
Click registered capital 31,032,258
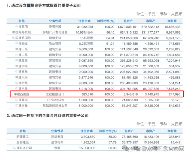pyautogui.click(x=85, y=27)
